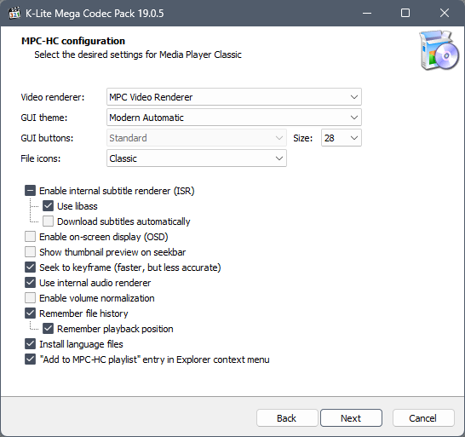Expand the GUI theme dropdown
The width and height of the screenshot is (465, 437).
point(234,118)
